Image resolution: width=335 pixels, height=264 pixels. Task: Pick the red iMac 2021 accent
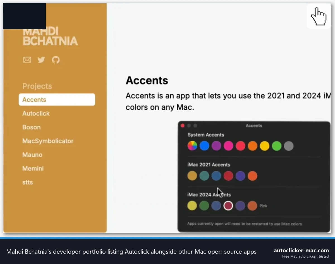point(228,176)
